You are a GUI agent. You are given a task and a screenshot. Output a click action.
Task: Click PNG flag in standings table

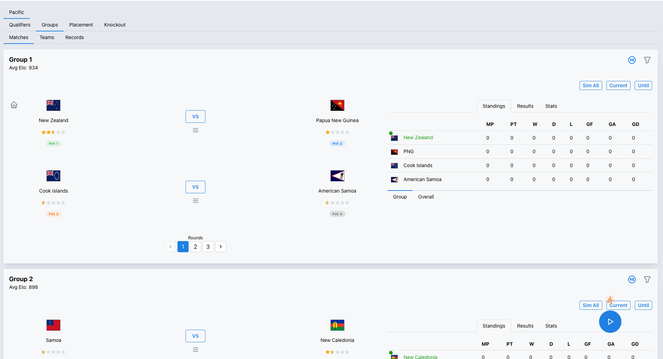[x=394, y=152]
